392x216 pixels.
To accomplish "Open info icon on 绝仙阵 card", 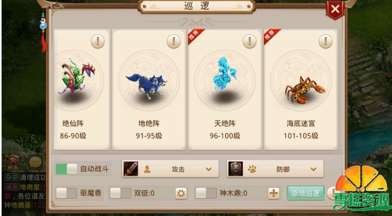I will [98, 41].
